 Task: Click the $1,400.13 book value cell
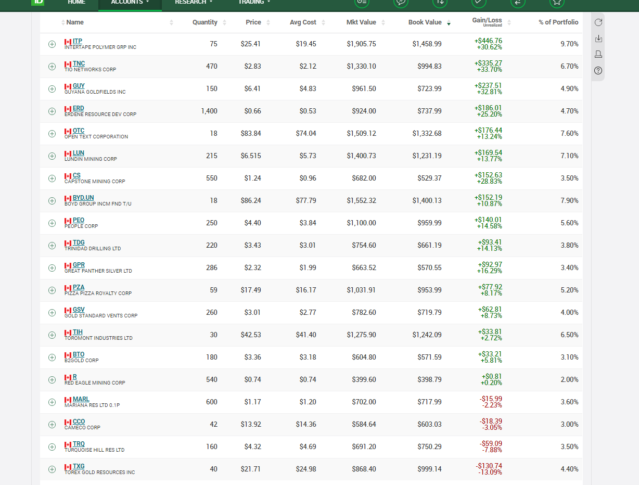click(x=427, y=201)
